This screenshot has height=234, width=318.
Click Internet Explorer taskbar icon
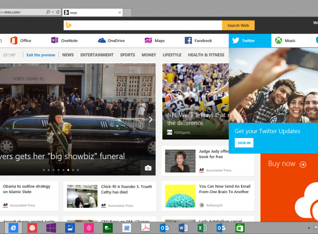pyautogui.click(x=13, y=228)
